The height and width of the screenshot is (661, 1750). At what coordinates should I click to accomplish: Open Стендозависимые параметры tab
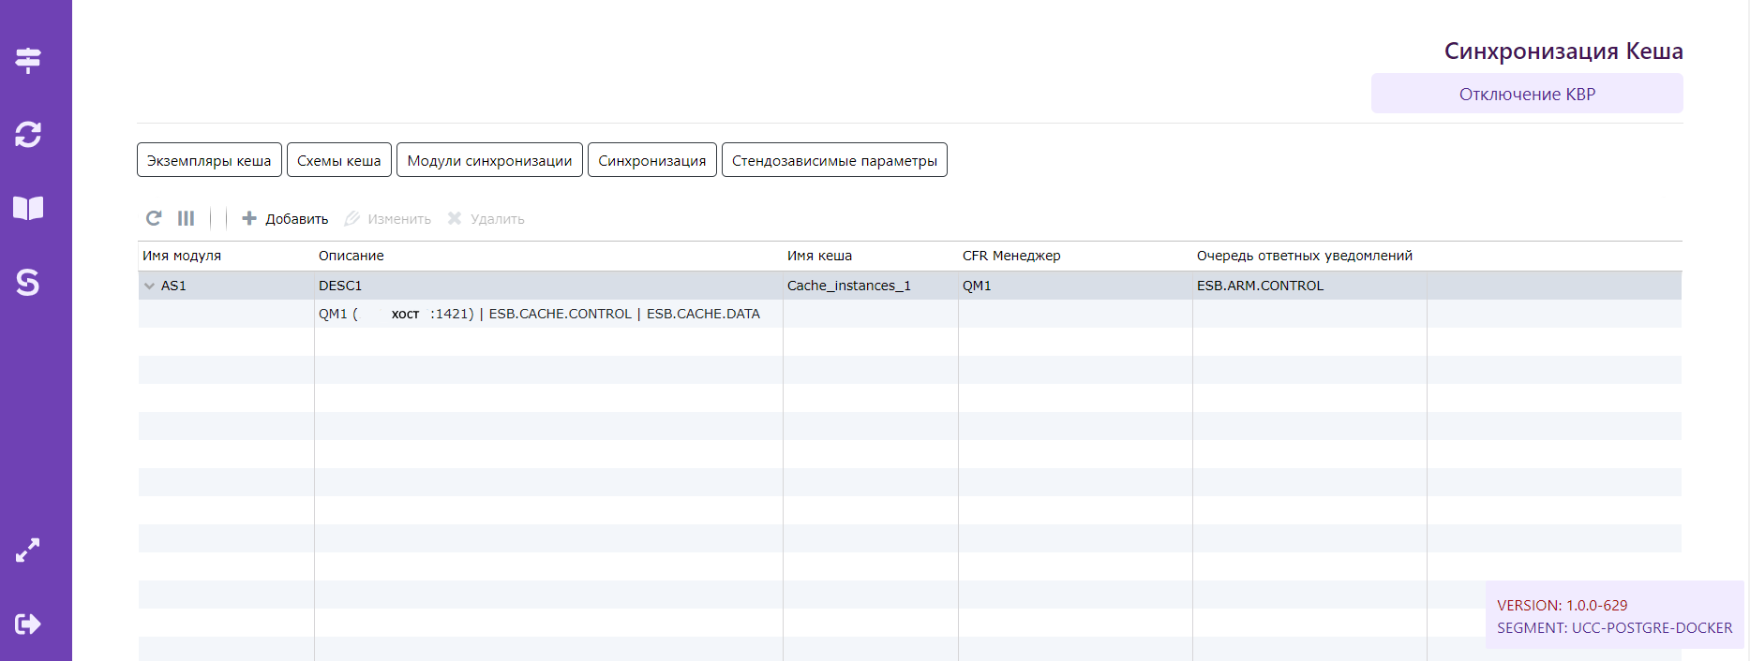(834, 160)
